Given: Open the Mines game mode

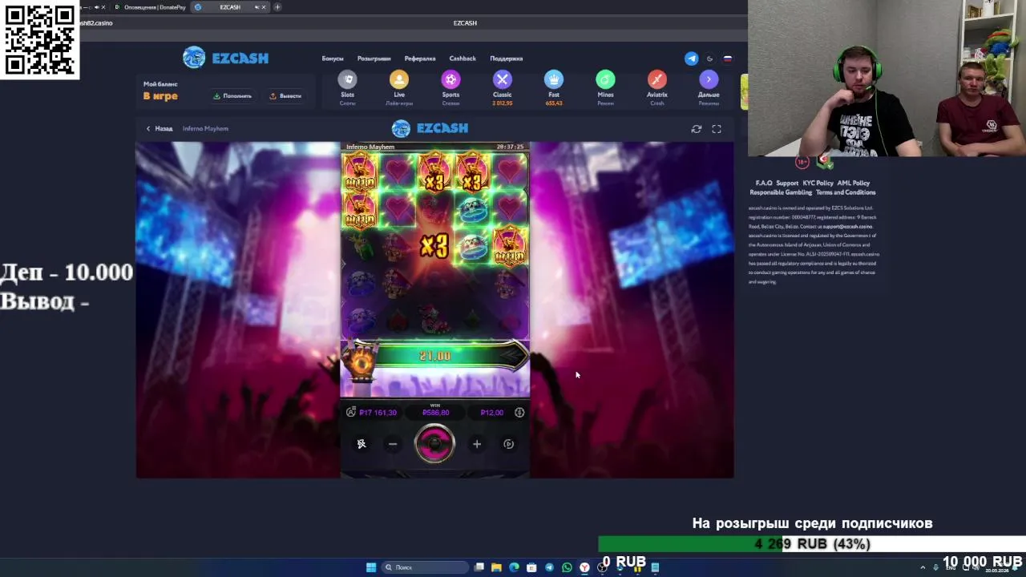Looking at the screenshot, I should [605, 87].
